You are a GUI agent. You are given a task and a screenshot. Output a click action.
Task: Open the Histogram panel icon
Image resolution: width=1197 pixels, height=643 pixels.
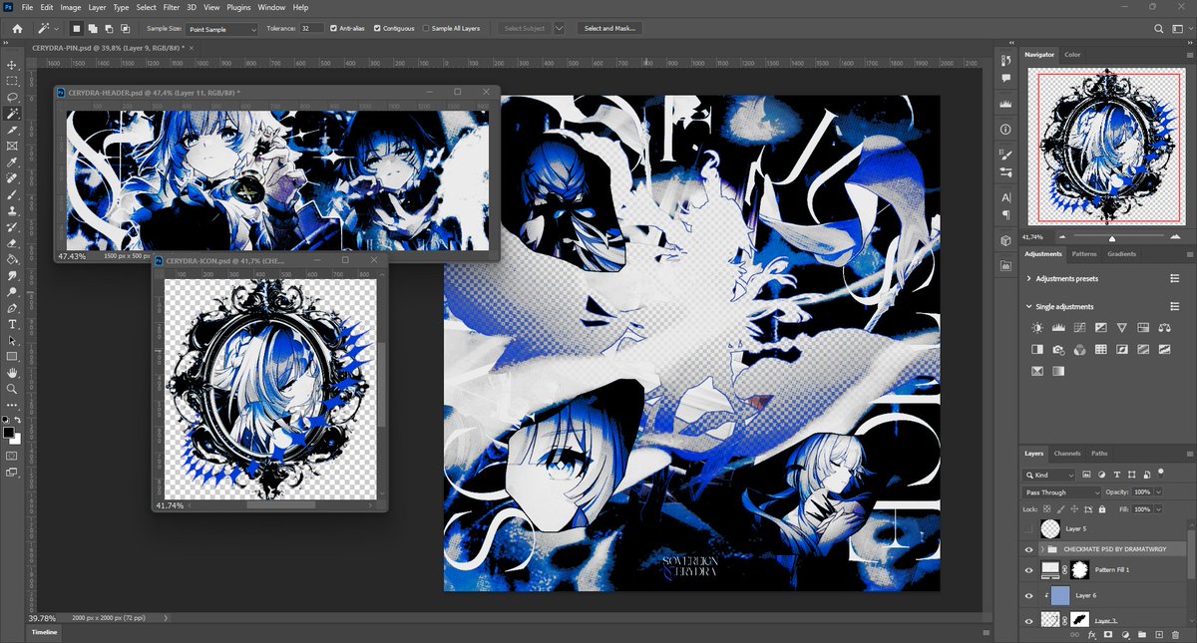pyautogui.click(x=1004, y=103)
